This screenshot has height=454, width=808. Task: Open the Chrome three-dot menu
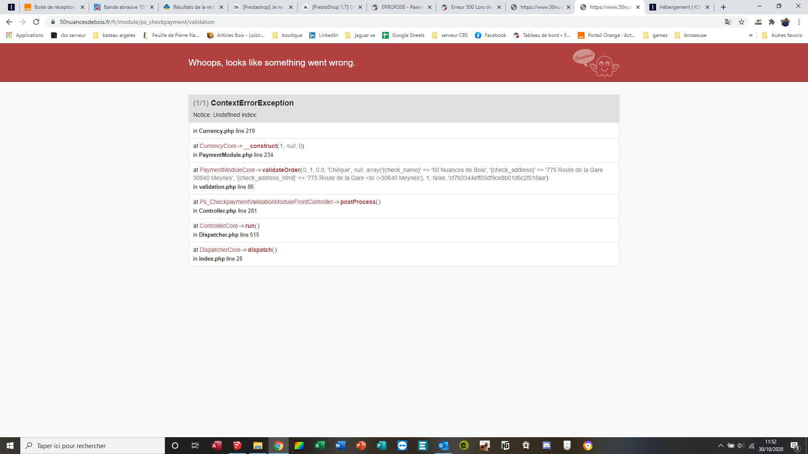pyautogui.click(x=799, y=22)
